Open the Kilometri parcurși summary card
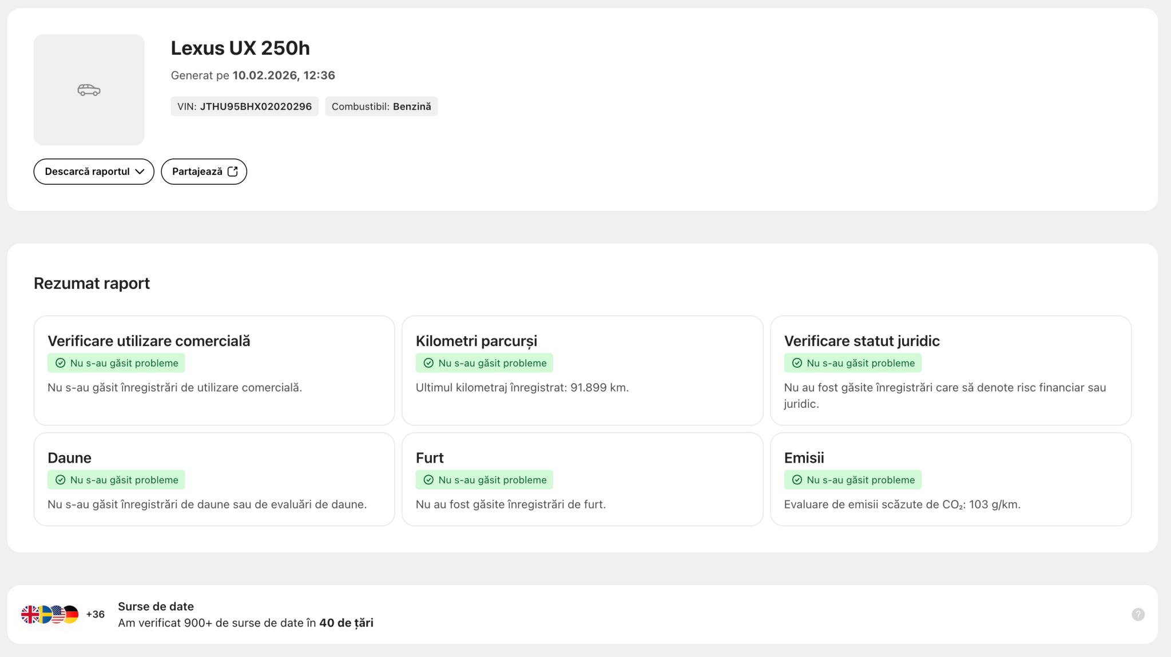This screenshot has width=1171, height=657. [x=582, y=371]
